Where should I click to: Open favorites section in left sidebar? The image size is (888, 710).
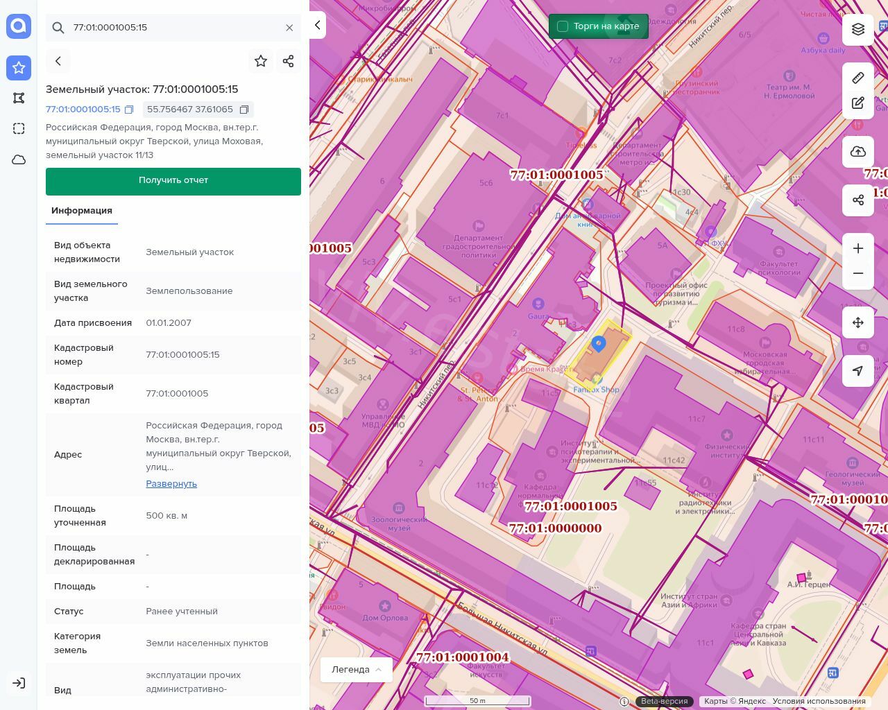(x=19, y=67)
